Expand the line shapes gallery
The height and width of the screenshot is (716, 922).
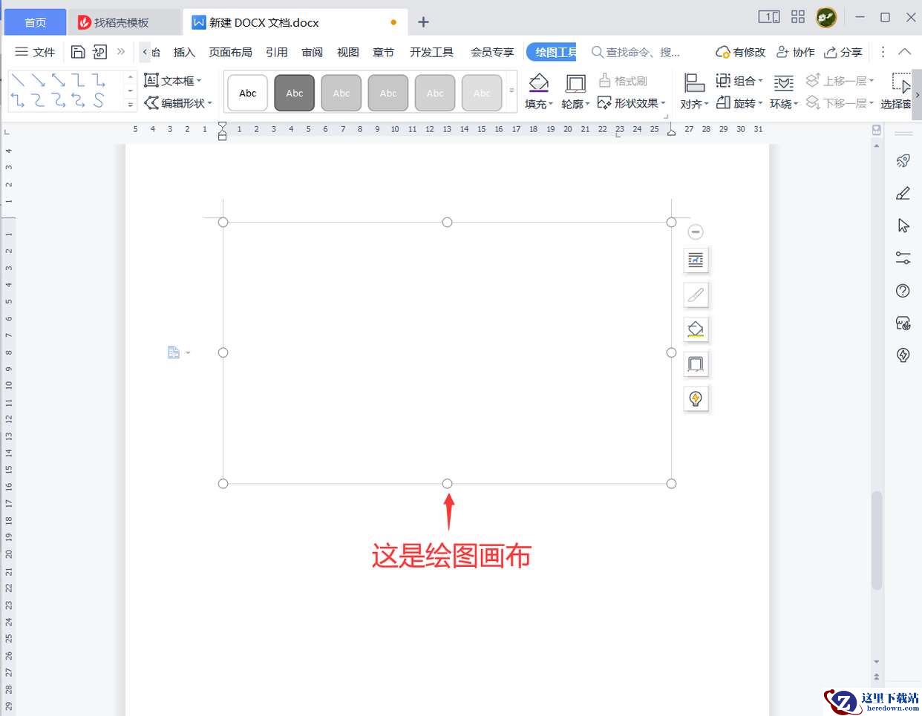(131, 105)
